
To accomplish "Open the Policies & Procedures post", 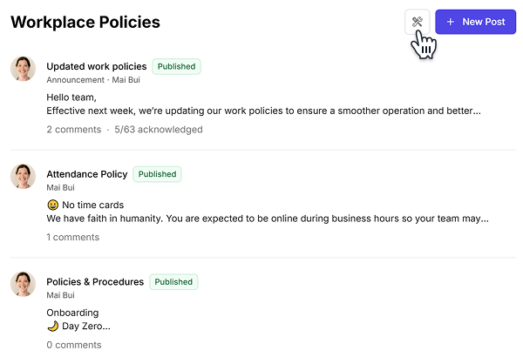I will tap(95, 281).
